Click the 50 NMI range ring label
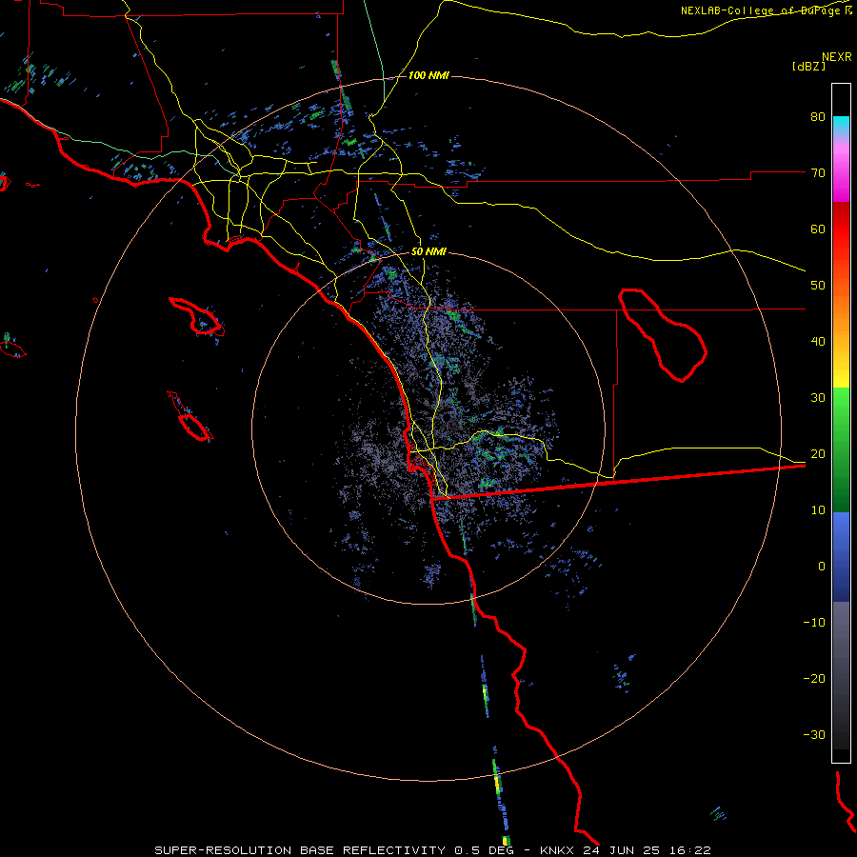 click(x=428, y=252)
